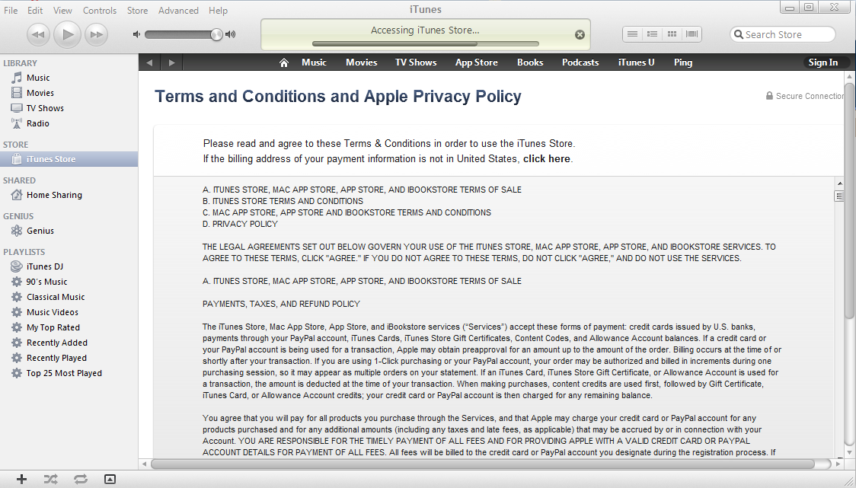Select the Top 25 Most Played playlist
The image size is (856, 488).
[69, 373]
